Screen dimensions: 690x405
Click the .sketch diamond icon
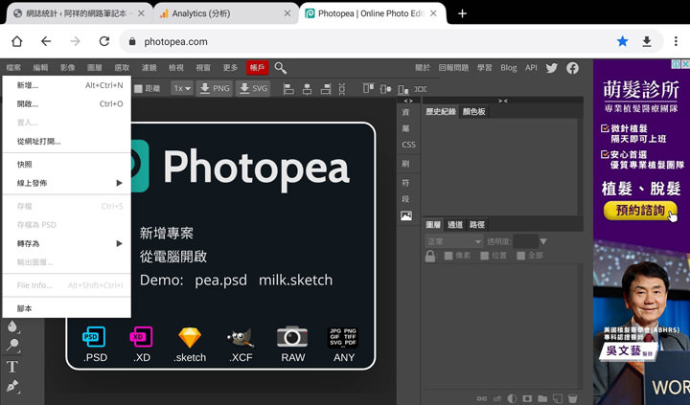190,337
